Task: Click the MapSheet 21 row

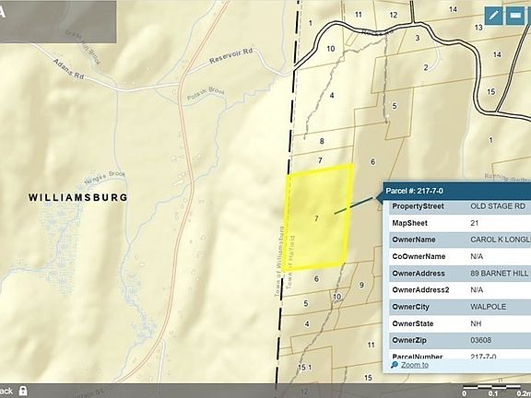Action: pos(460,223)
